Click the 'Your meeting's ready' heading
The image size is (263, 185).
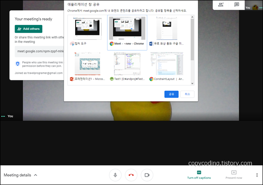[x=33, y=19]
